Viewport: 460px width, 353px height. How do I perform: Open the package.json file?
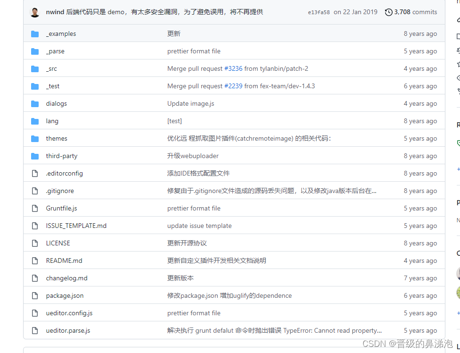[x=65, y=295]
